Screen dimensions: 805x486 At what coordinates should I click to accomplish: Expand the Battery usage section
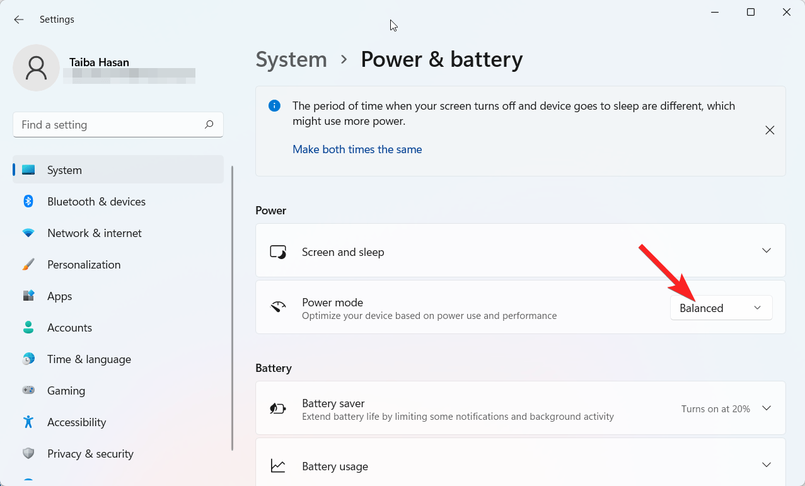pyautogui.click(x=766, y=466)
